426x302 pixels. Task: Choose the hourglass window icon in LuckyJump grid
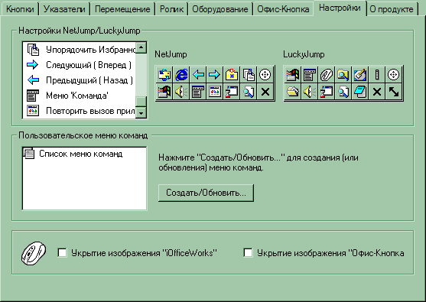tap(327, 92)
